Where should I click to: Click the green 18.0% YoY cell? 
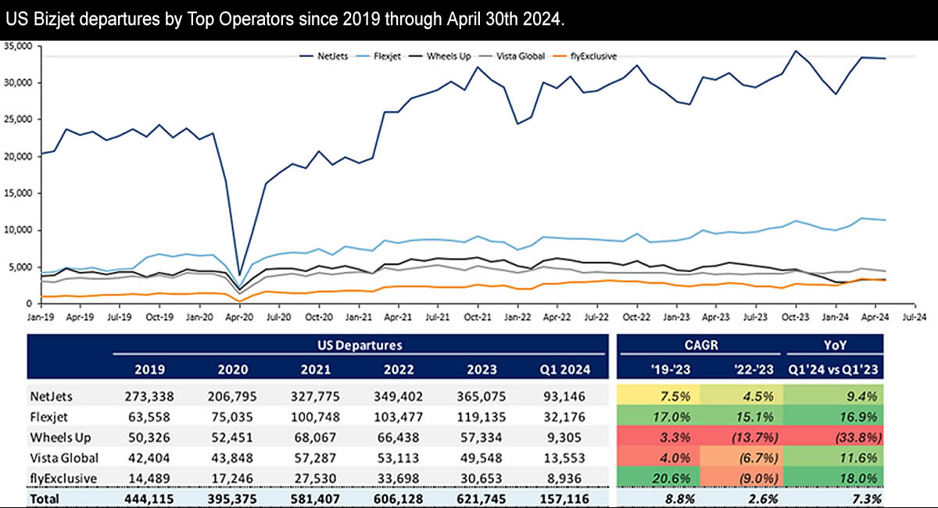point(834,477)
